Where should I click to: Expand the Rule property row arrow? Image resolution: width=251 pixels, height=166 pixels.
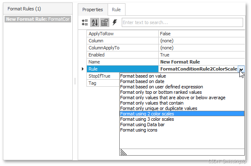tap(83, 69)
